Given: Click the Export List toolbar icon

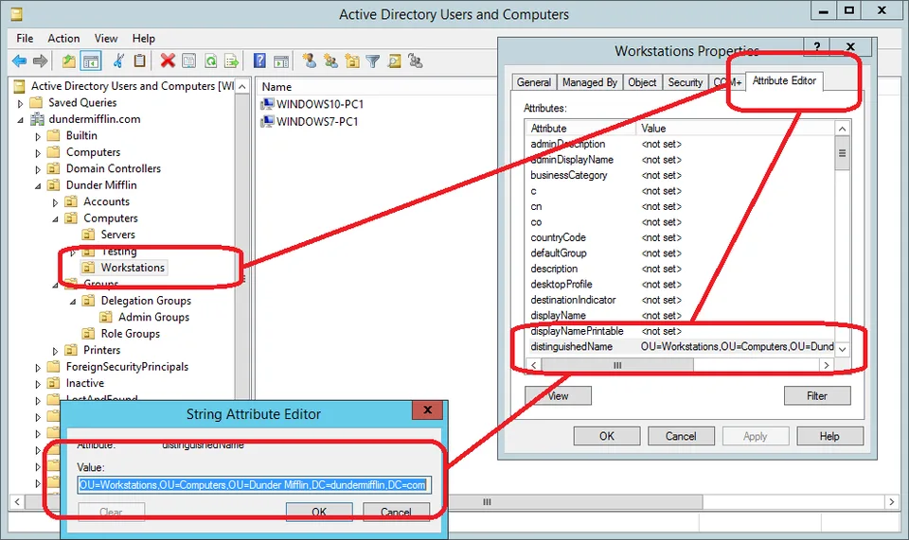Looking at the screenshot, I should [231, 61].
